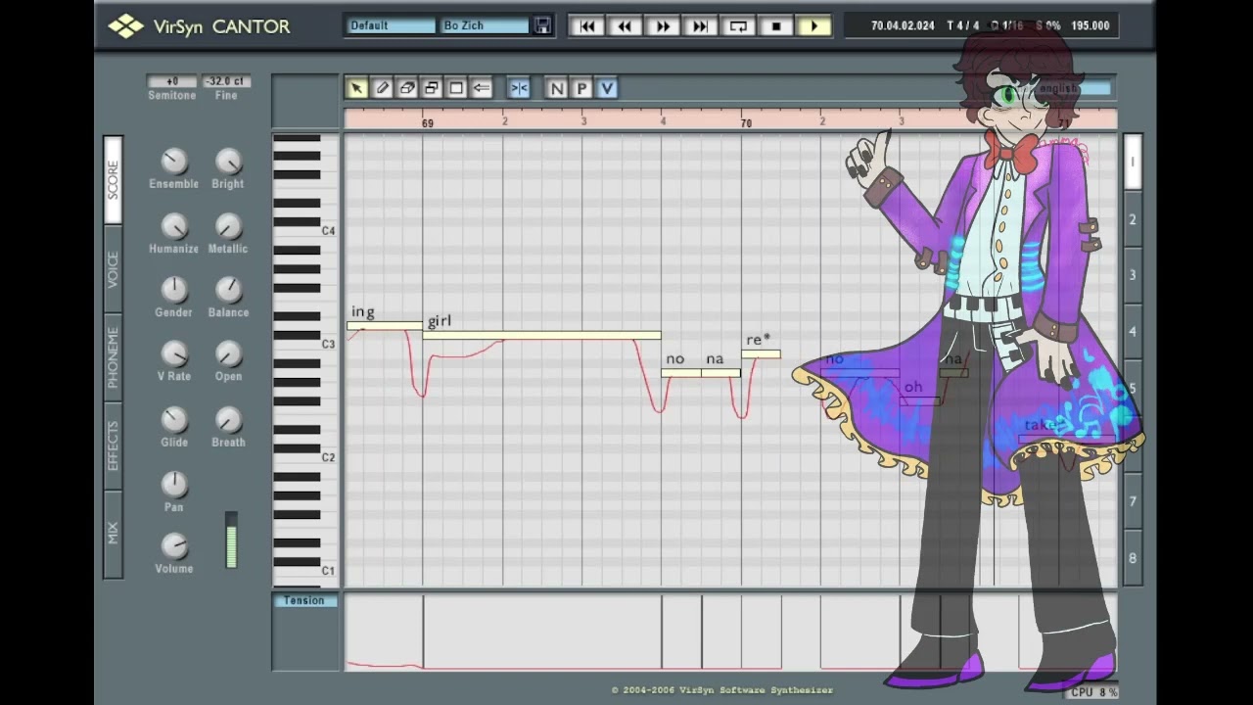Switch to the EFFECTS tab

(114, 446)
